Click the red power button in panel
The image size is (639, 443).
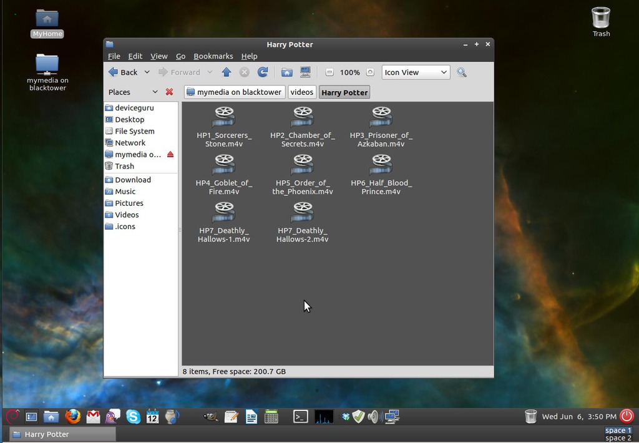coord(627,416)
